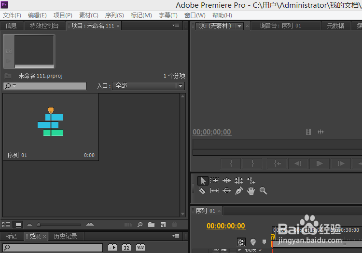Click large mountain zoom-in icon
The height and width of the screenshot is (253, 362).
pos(90,224)
